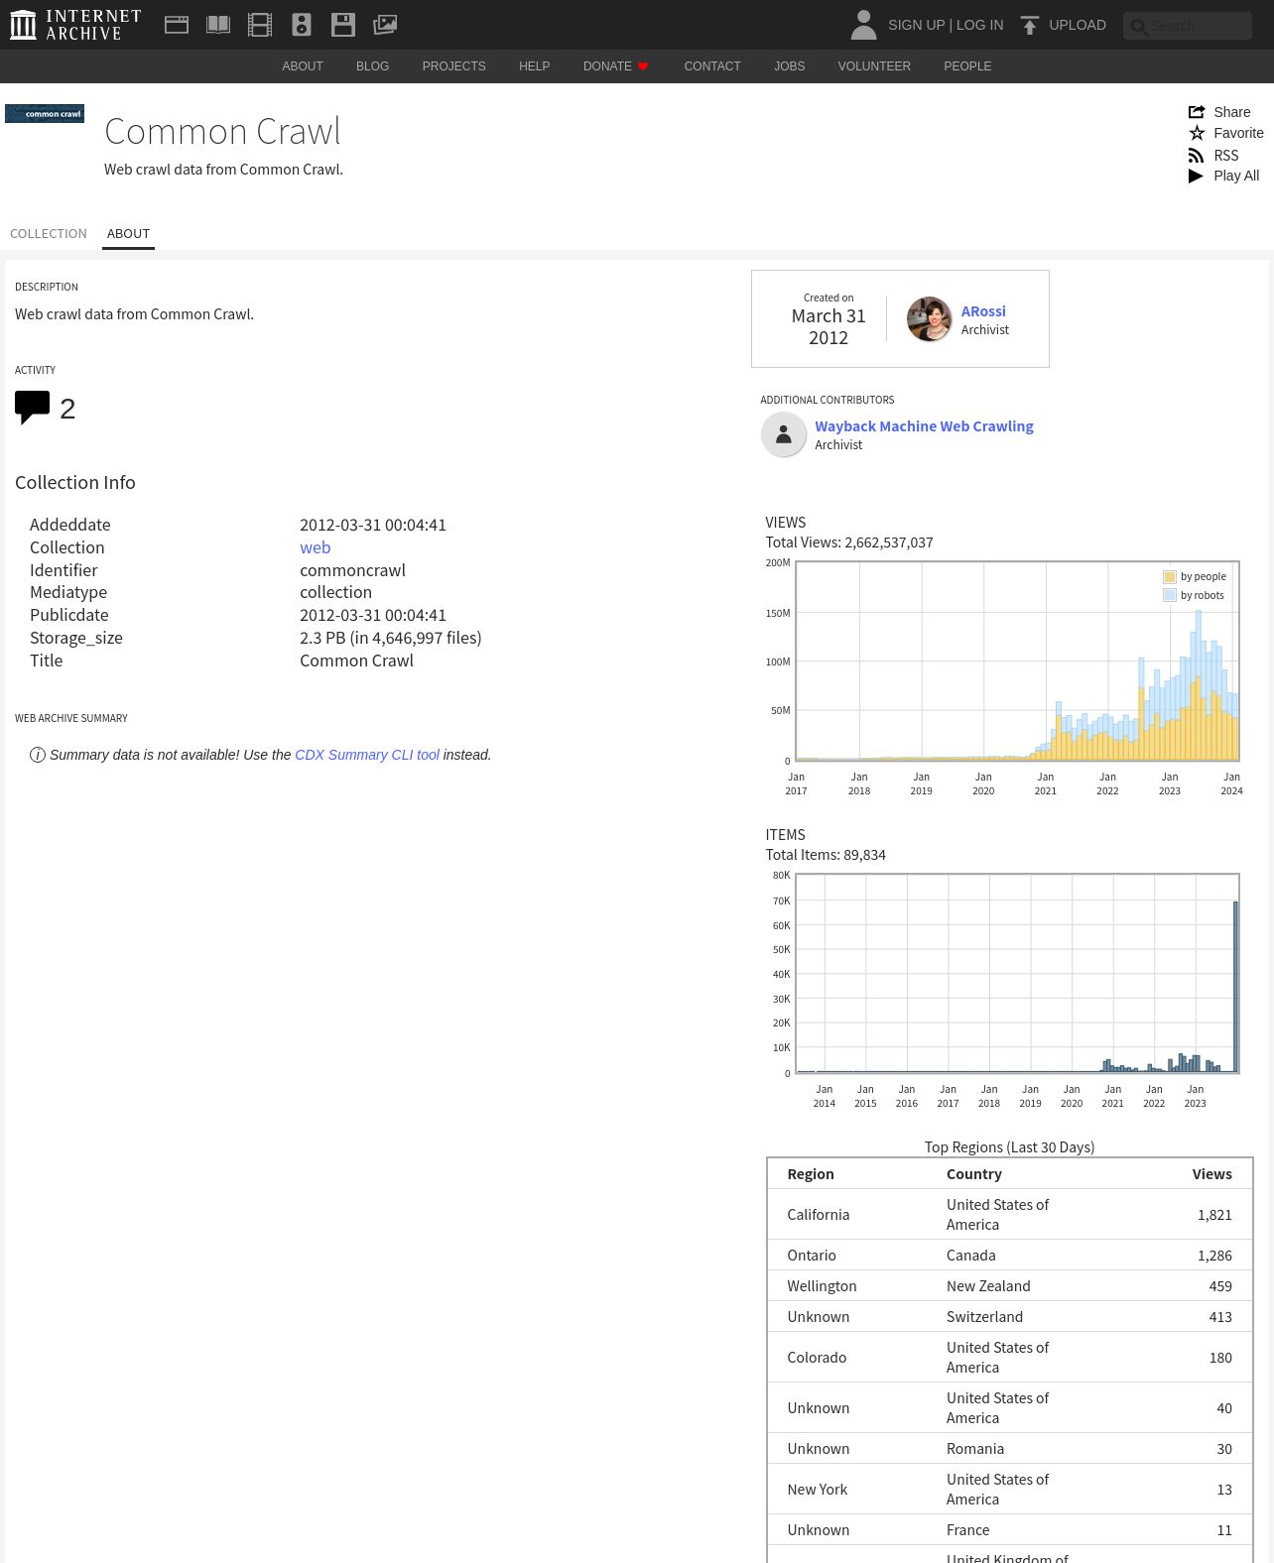Viewport: 1274px width, 1563px height.
Task: Click the Sign Up link
Action: click(x=916, y=25)
